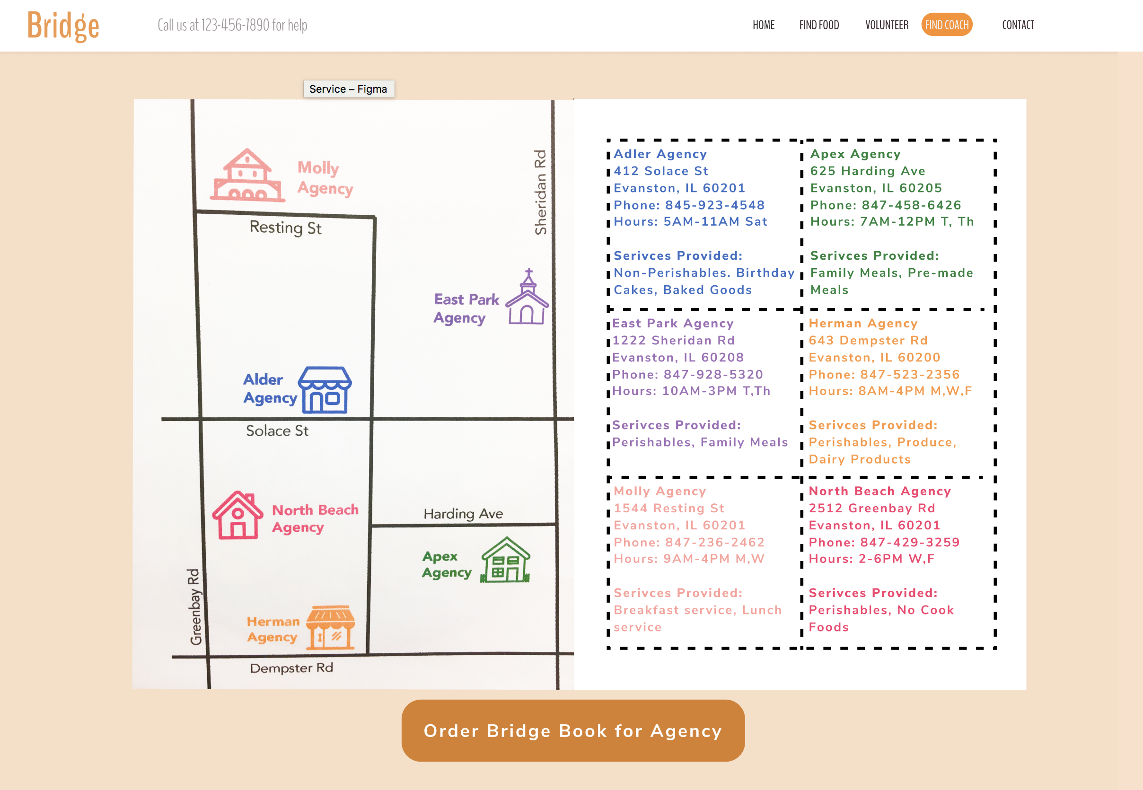Click Hours: 10AM-3PM T,Th
The width and height of the screenshot is (1143, 790).
click(691, 391)
